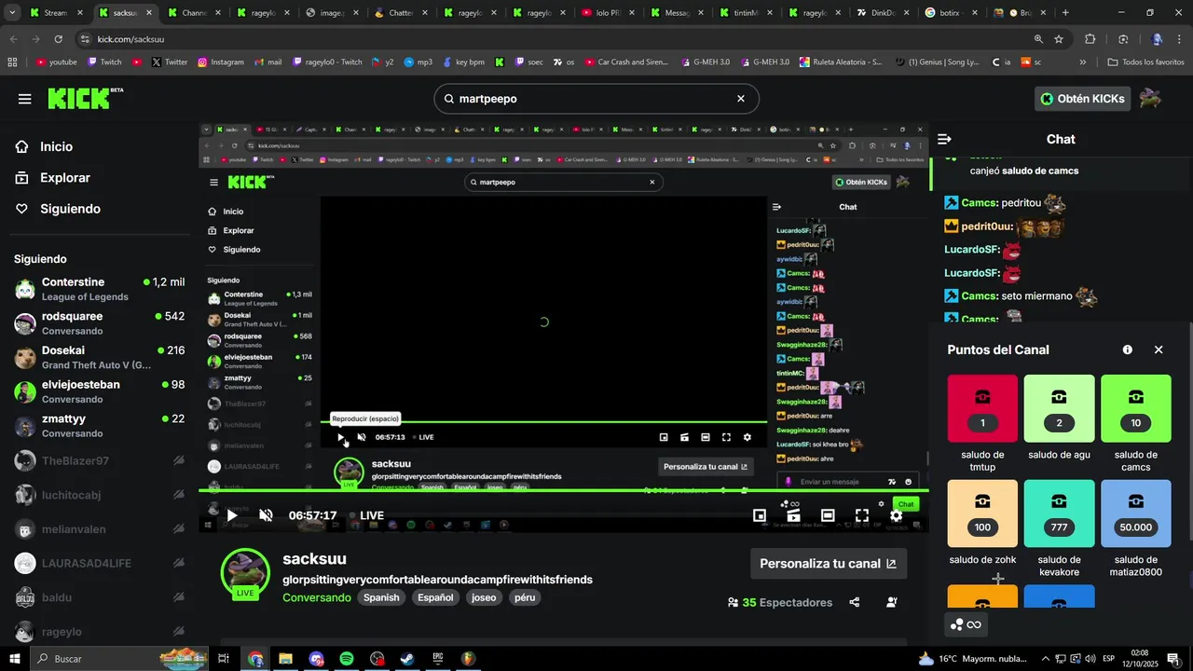Open the player settings gear
The image size is (1193, 671).
click(x=896, y=515)
